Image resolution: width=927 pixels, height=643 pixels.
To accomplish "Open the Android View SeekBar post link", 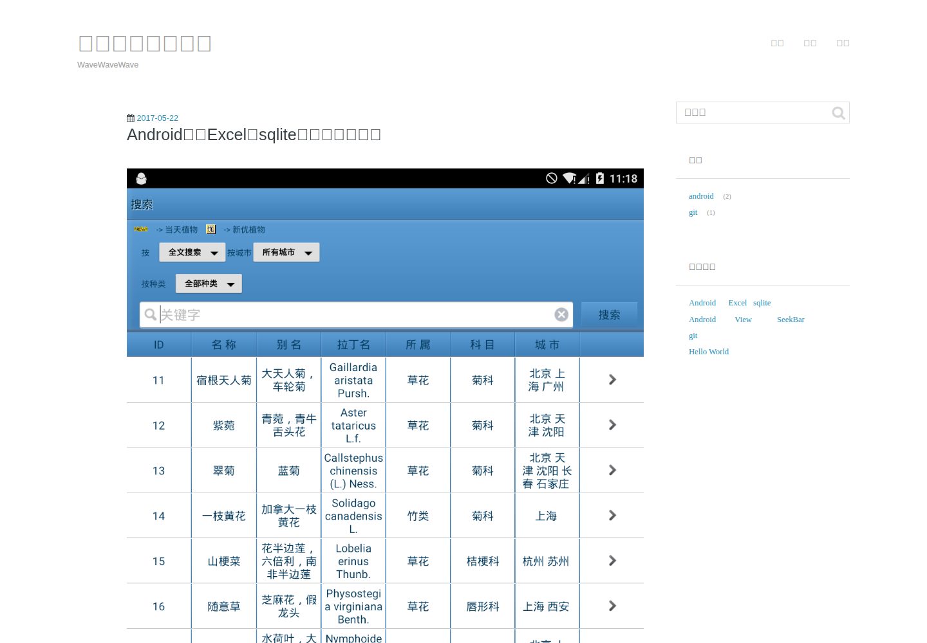I will pyautogui.click(x=747, y=320).
